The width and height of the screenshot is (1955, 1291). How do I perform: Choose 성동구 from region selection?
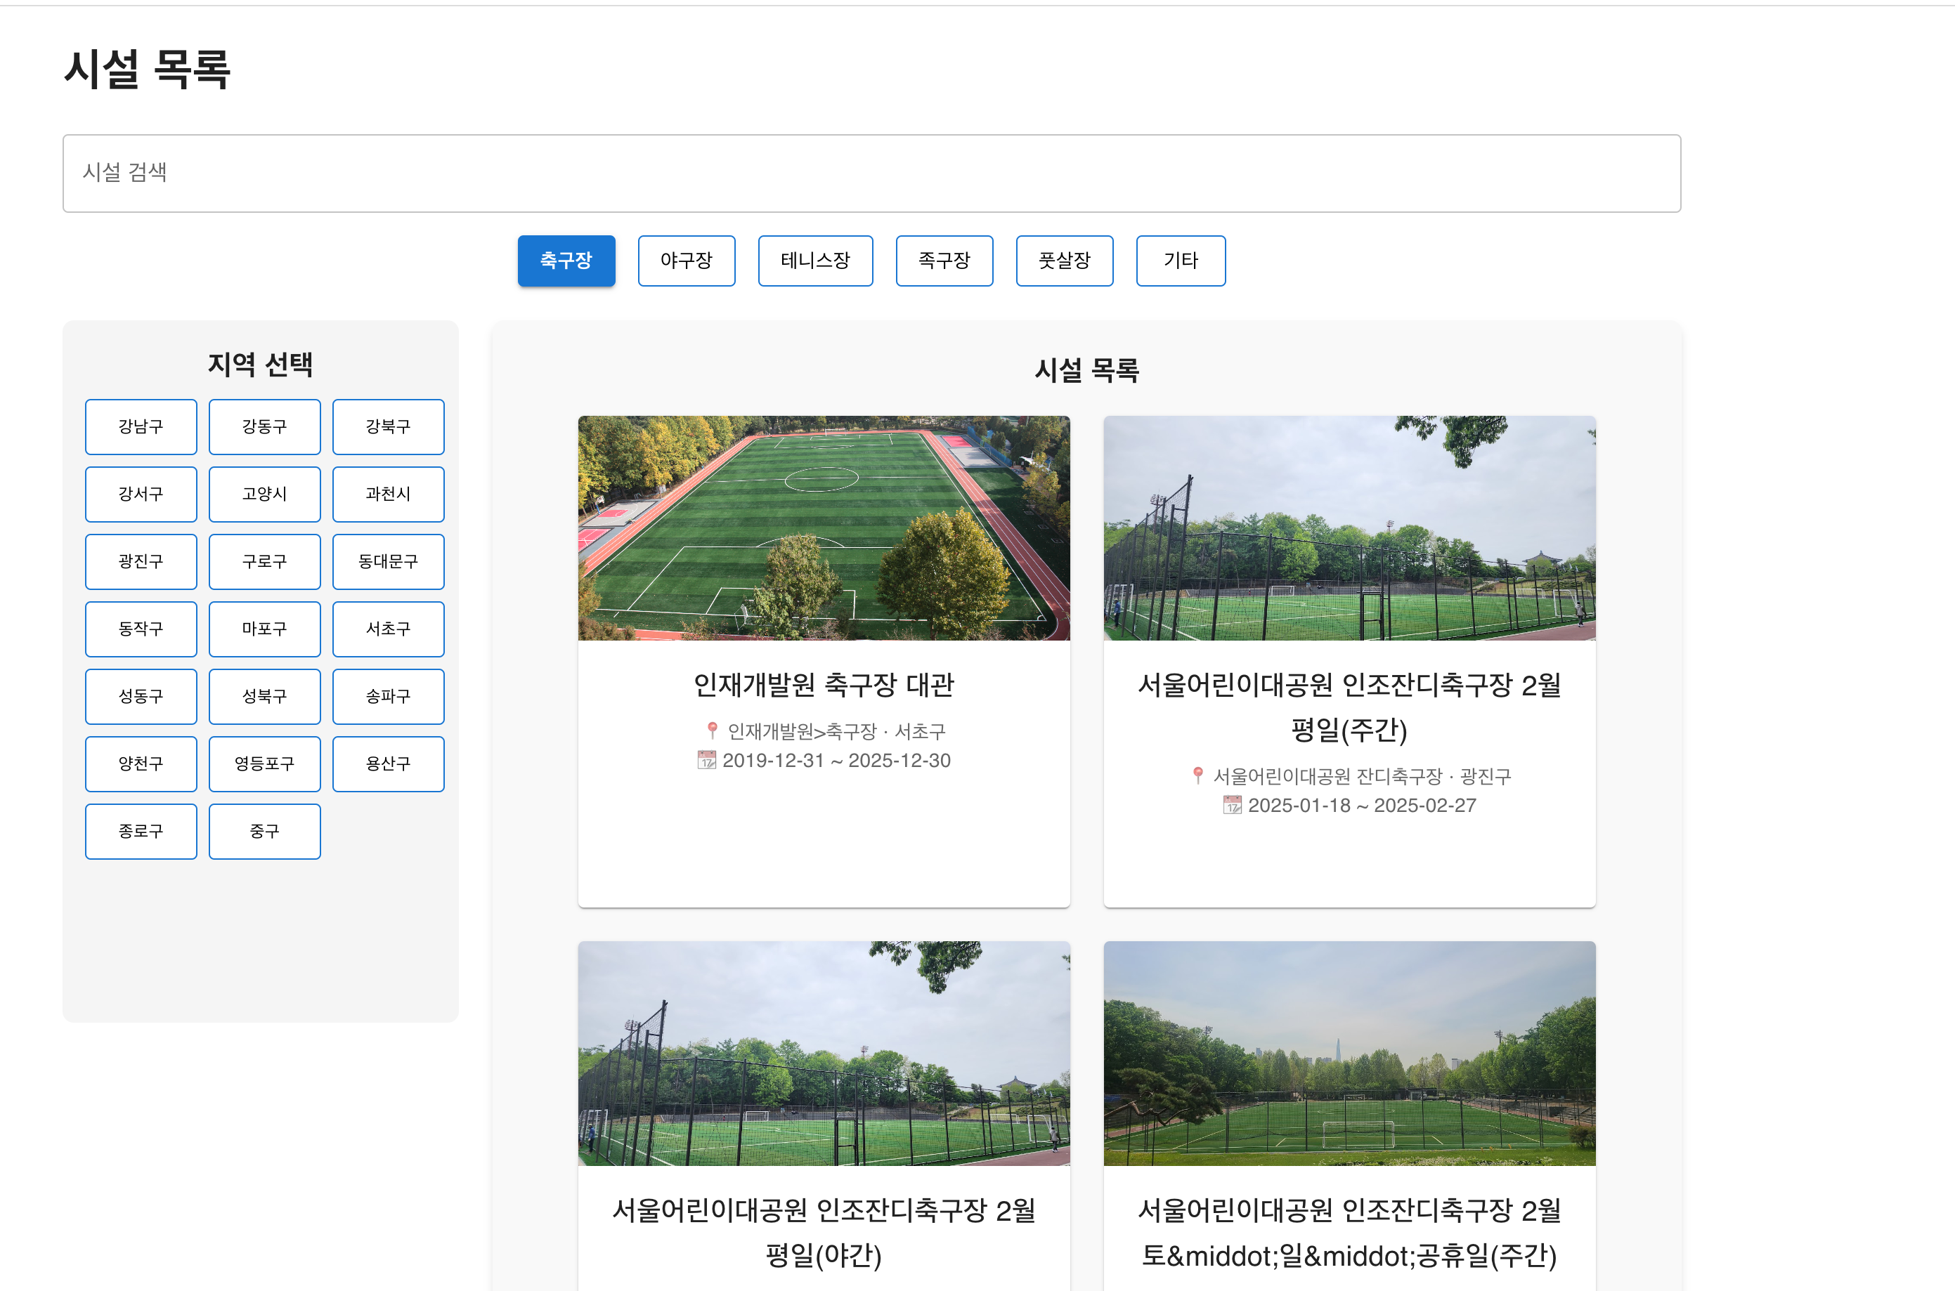(141, 697)
